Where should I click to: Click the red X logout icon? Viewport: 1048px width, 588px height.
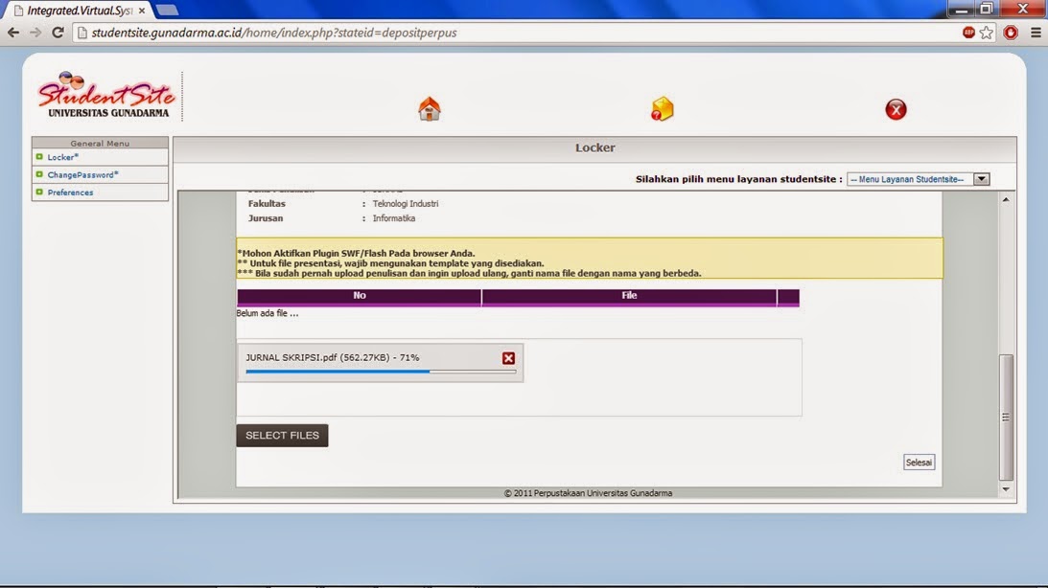[x=896, y=109]
